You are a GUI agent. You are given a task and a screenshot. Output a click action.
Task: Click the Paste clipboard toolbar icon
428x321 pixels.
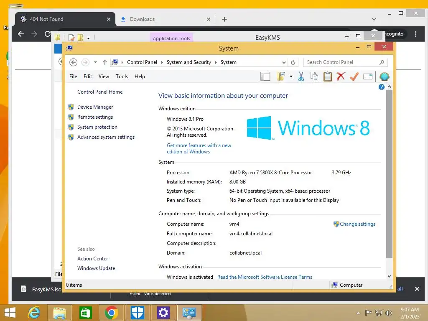click(x=328, y=77)
